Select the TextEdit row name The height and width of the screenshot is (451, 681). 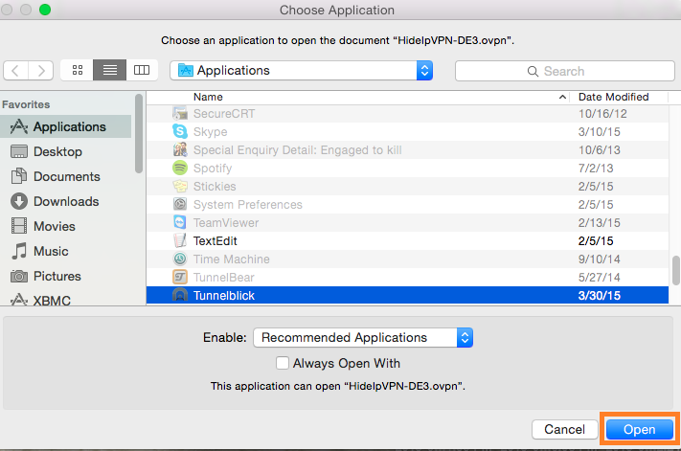coord(215,241)
